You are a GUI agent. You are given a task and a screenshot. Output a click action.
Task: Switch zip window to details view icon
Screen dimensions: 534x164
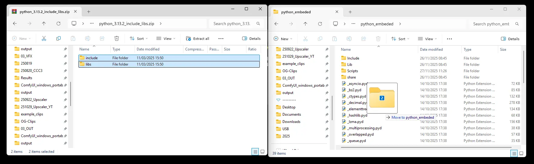pyautogui.click(x=255, y=152)
